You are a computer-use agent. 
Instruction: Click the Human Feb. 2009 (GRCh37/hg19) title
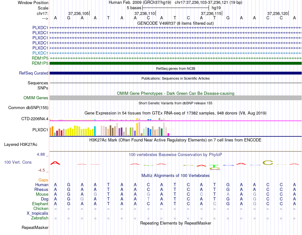coord(140,3)
